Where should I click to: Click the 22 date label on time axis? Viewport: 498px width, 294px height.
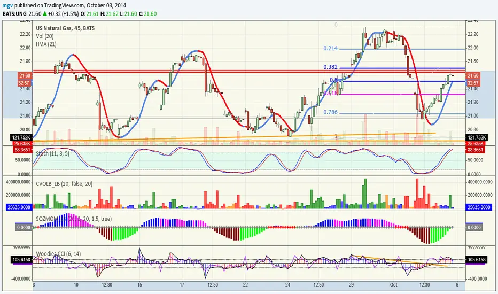(245, 285)
